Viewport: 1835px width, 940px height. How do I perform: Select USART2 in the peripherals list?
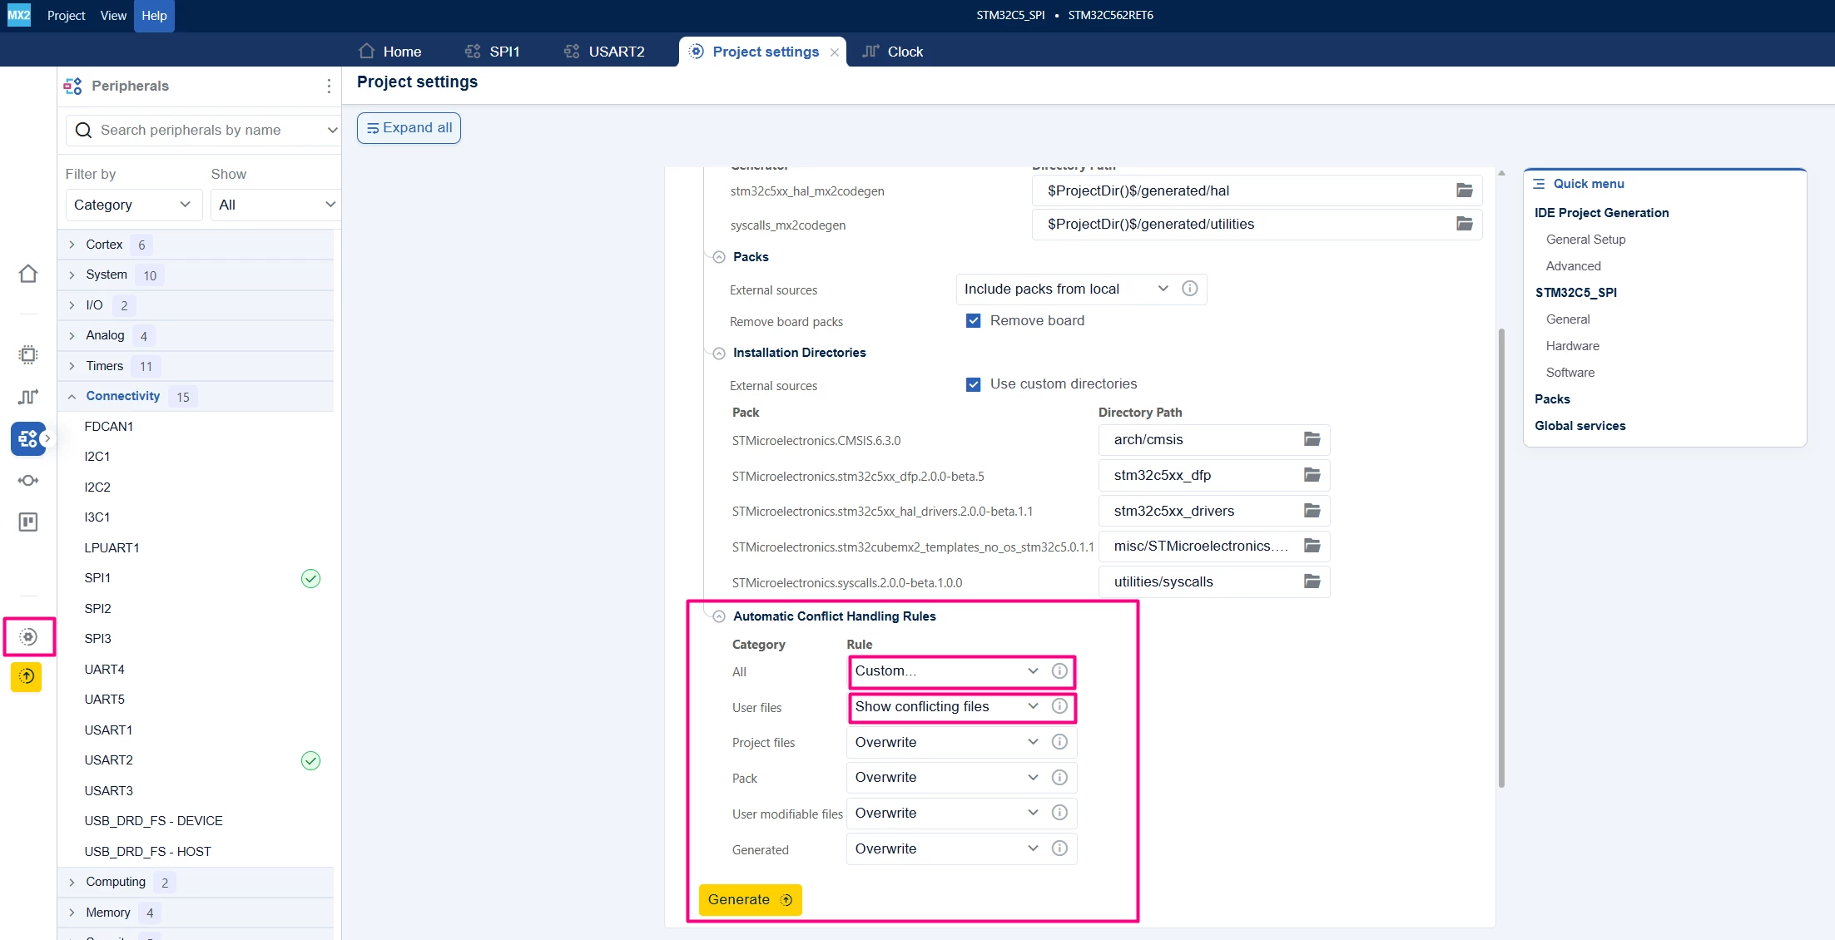(x=108, y=760)
